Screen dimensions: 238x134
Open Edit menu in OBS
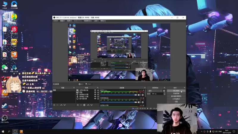[x=62, y=21]
